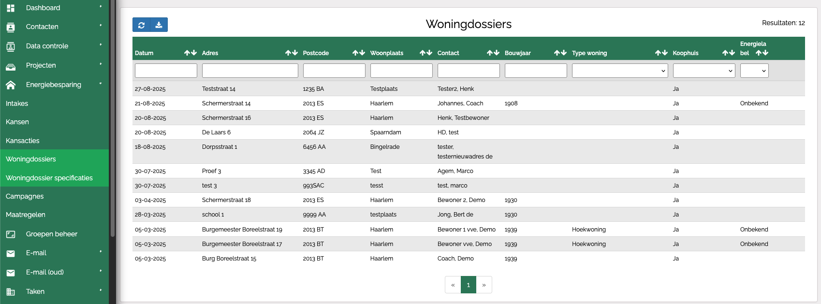Image resolution: width=821 pixels, height=304 pixels.
Task: Open the Koophuis filter dropdown
Action: [x=704, y=71]
